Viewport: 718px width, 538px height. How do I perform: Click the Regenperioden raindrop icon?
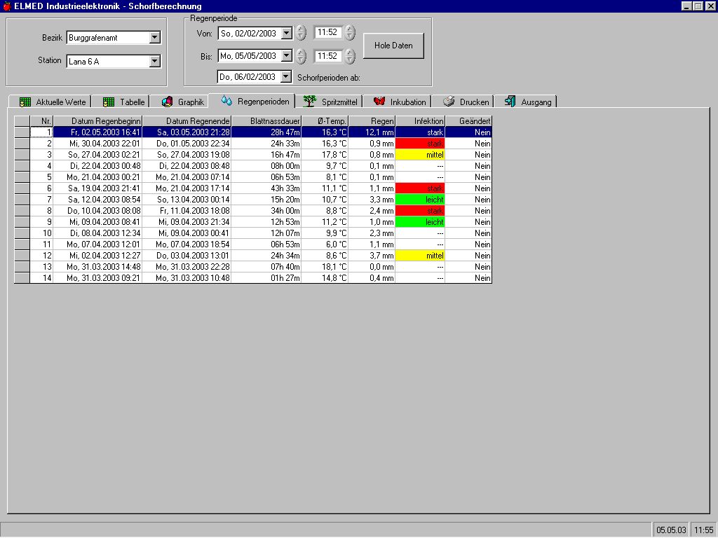tap(226, 101)
